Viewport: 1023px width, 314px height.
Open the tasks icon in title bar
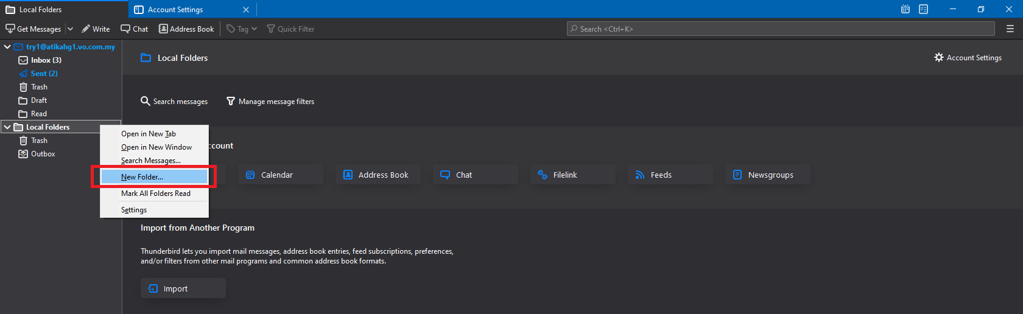point(923,9)
